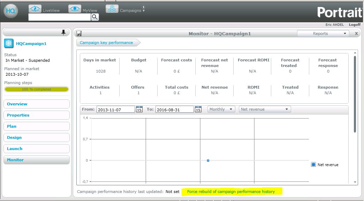Image resolution: width=364 pixels, height=201 pixels.
Task: Click the Logoff link
Action: 355,25
